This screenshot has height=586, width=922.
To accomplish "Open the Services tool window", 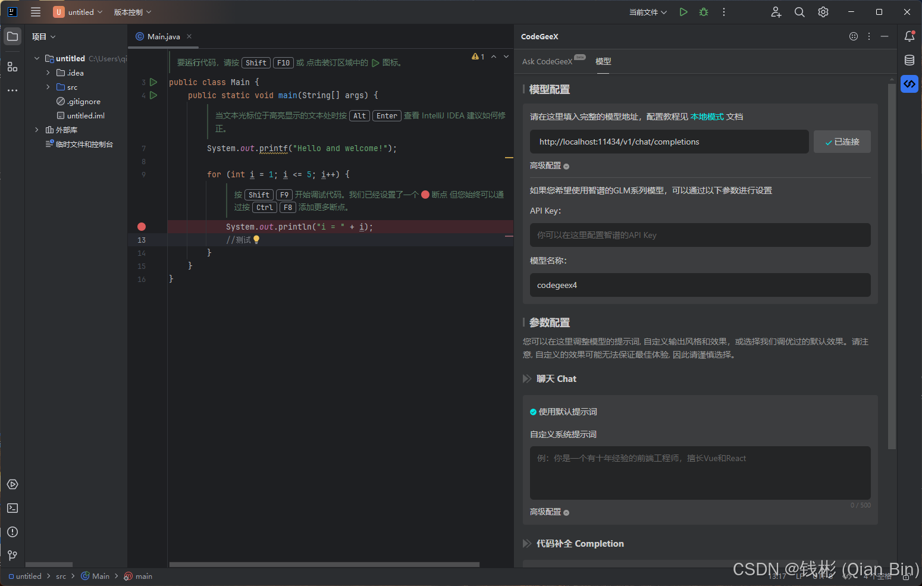I will (12, 484).
